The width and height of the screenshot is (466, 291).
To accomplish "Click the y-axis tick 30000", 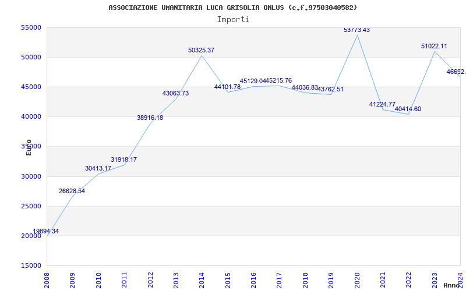I will [31, 177].
